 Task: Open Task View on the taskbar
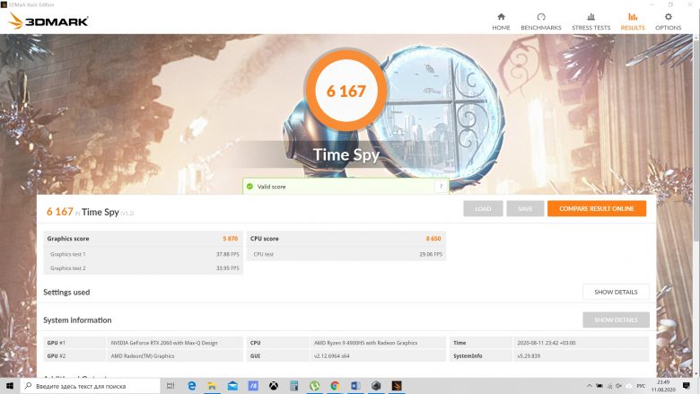[x=171, y=386]
